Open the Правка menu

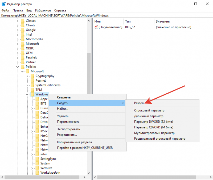tap(18, 10)
